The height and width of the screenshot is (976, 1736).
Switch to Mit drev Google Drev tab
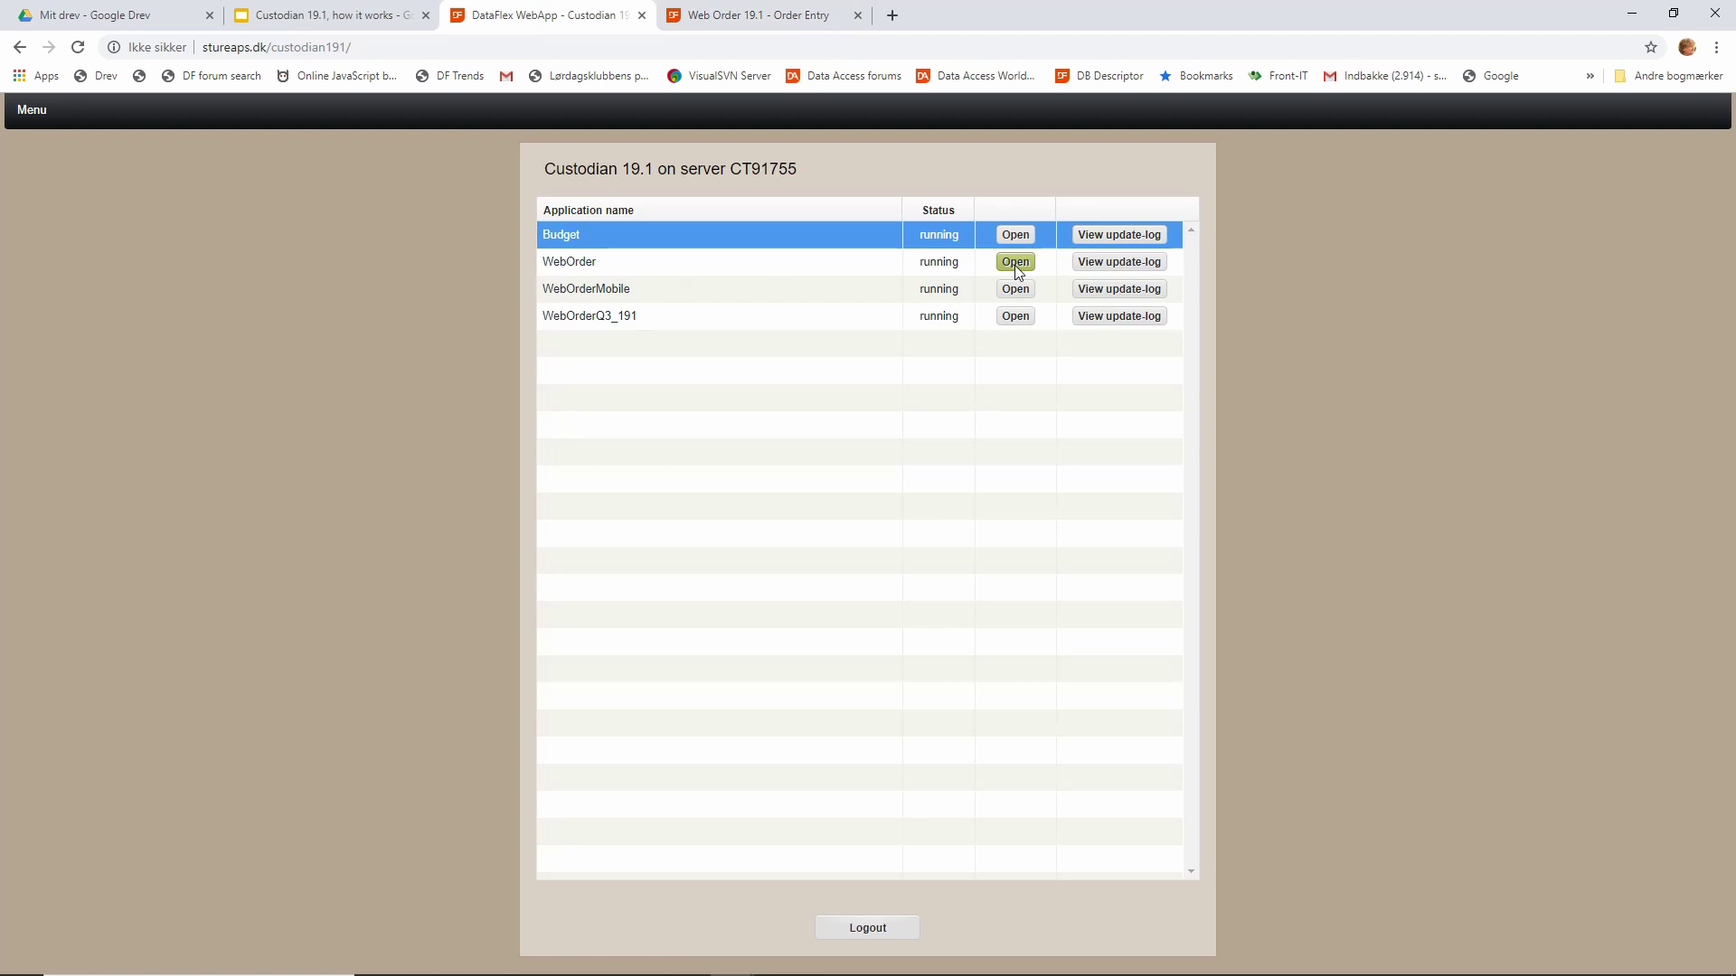[95, 15]
